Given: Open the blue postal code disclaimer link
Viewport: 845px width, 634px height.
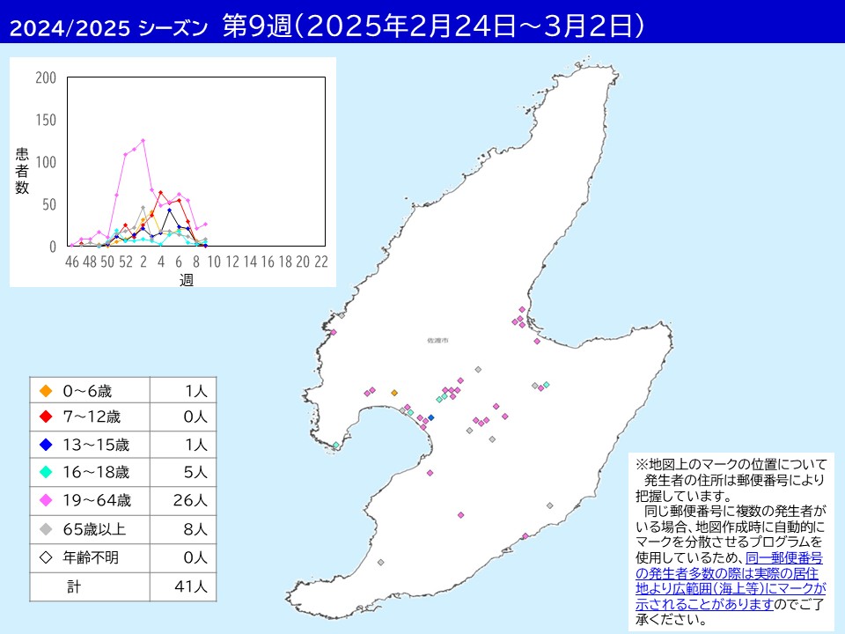Looking at the screenshot, I should pyautogui.click(x=731, y=581).
